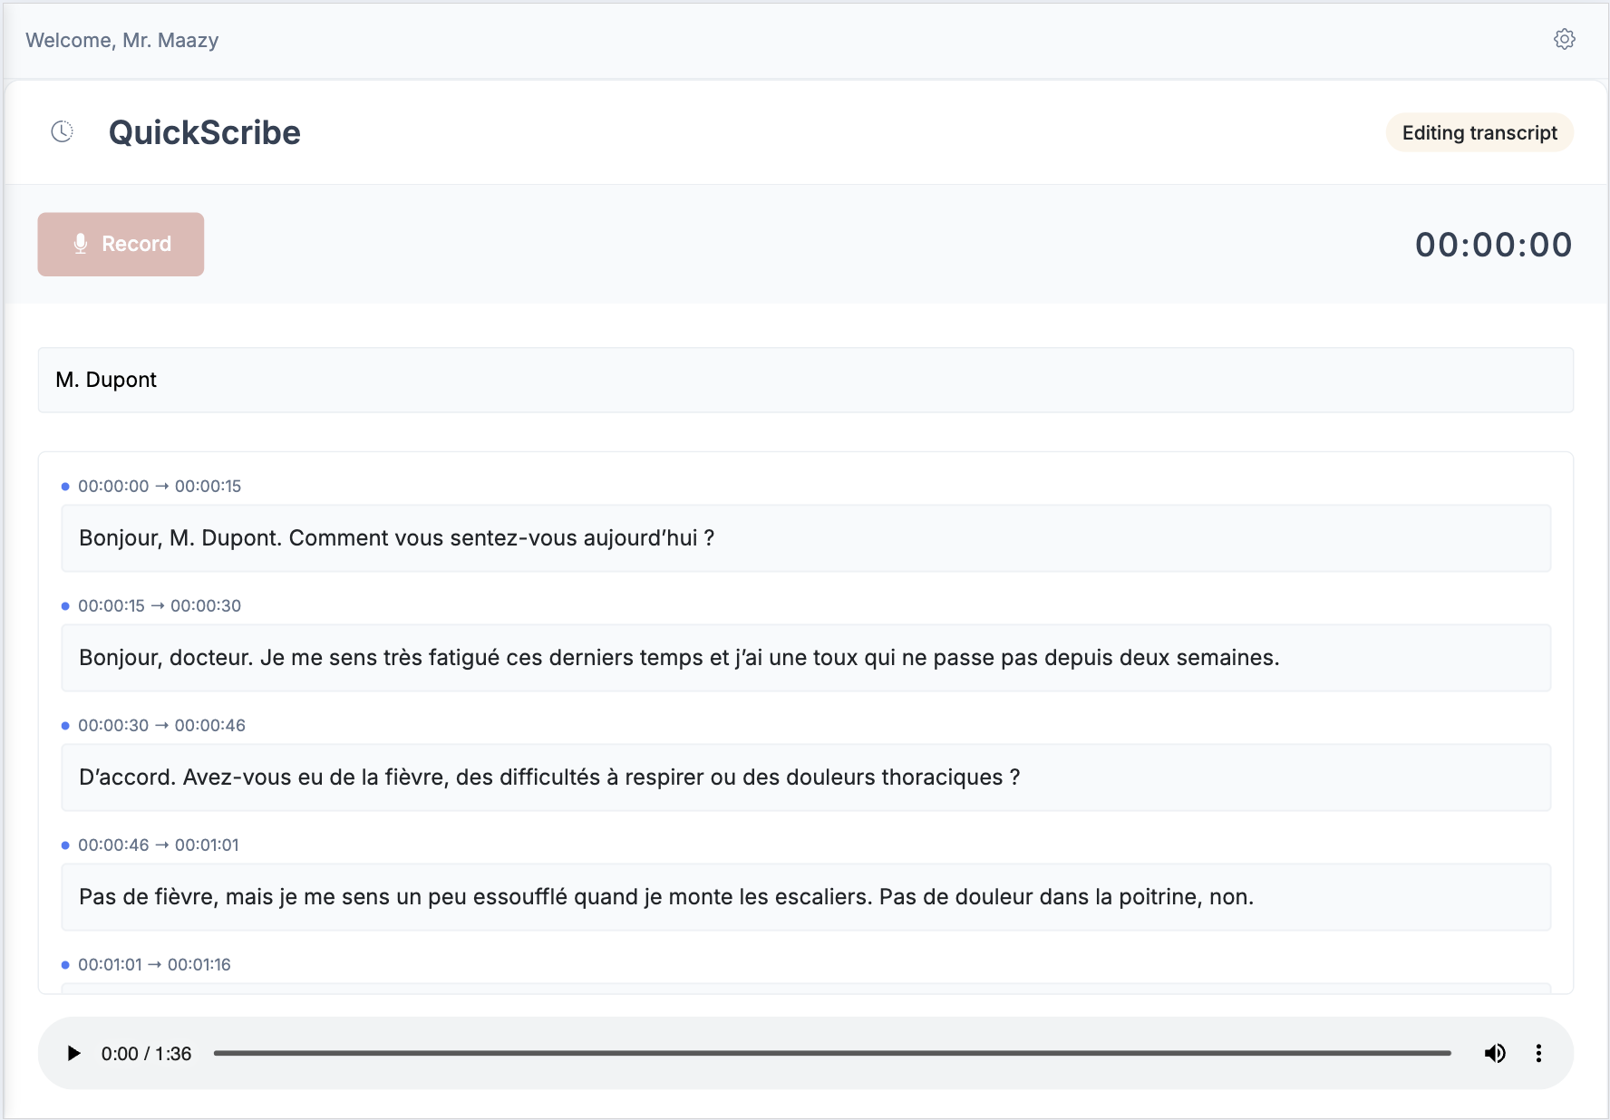The height and width of the screenshot is (1120, 1610).
Task: Edit the M. Dupont title field
Action: pyautogui.click(x=805, y=380)
